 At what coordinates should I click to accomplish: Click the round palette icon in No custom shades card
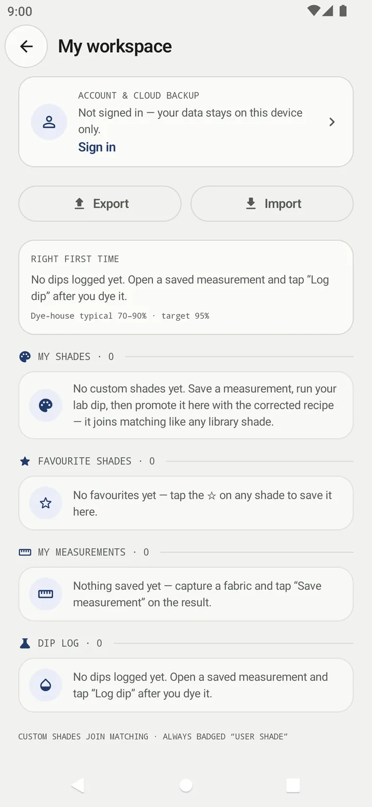click(46, 405)
